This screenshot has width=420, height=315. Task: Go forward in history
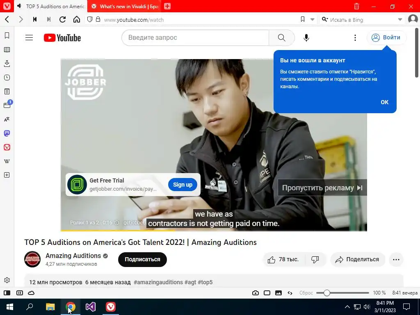pyautogui.click(x=21, y=19)
